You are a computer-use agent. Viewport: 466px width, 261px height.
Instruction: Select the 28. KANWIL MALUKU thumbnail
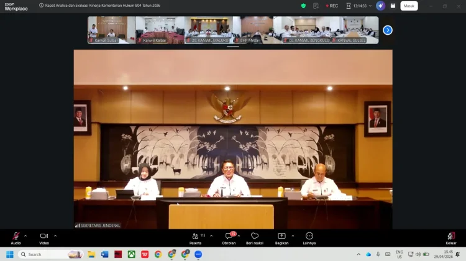click(209, 30)
